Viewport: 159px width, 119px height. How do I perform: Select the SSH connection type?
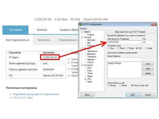[x=136, y=48]
